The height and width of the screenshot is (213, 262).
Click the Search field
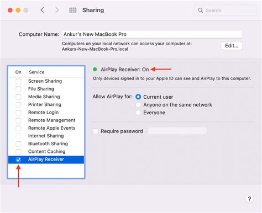click(x=226, y=10)
